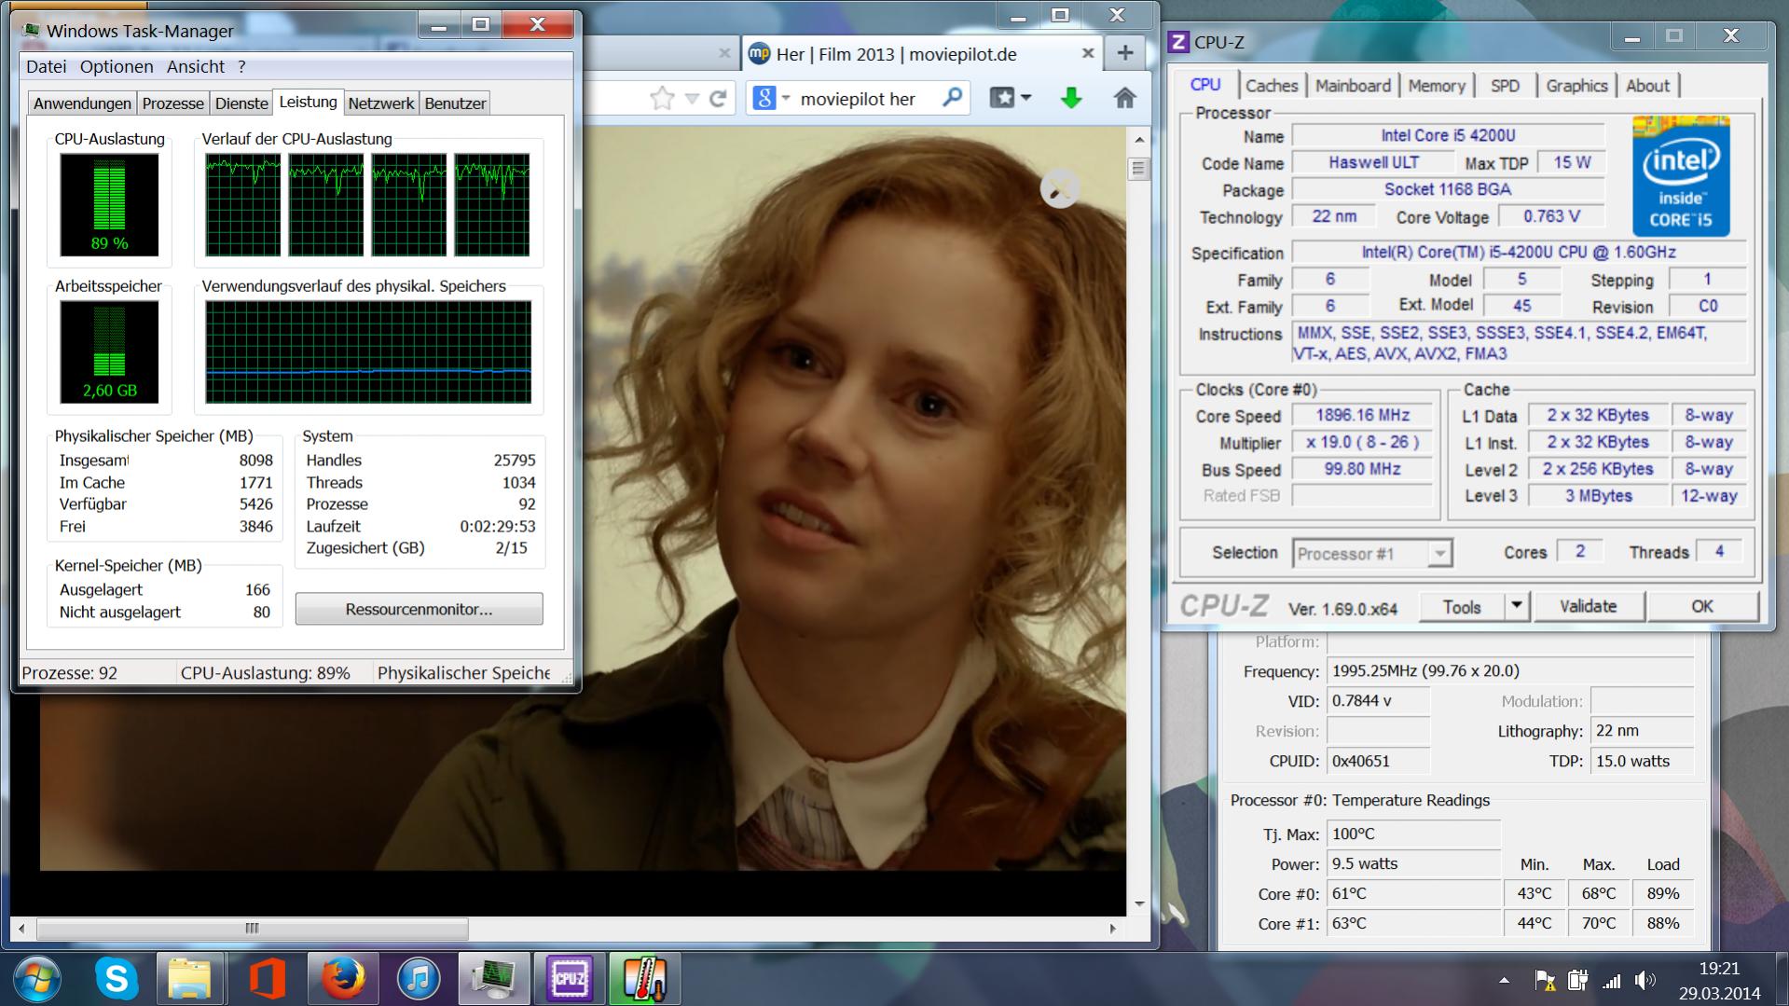Click the Tj. Max 100°C field
The width and height of the screenshot is (1789, 1006).
[x=1413, y=834]
